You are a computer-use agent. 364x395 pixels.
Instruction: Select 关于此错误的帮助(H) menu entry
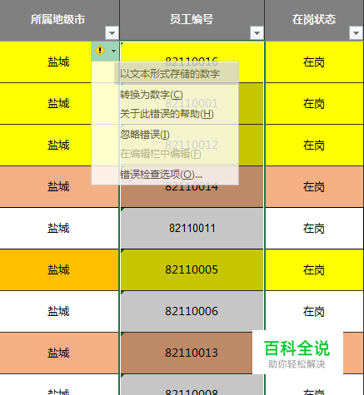pos(167,114)
